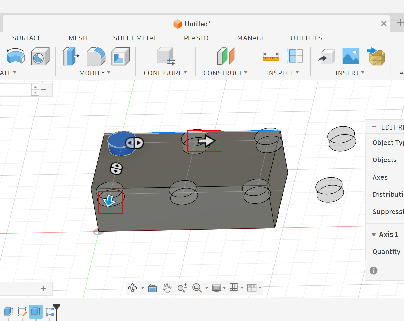Open a new design tab
Image resolution: width=404 pixels, height=321 pixels.
[400, 23]
